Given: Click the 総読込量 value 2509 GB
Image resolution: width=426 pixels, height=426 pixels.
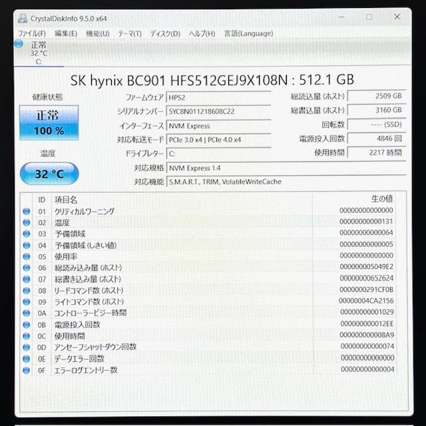Looking at the screenshot, I should coord(377,96).
